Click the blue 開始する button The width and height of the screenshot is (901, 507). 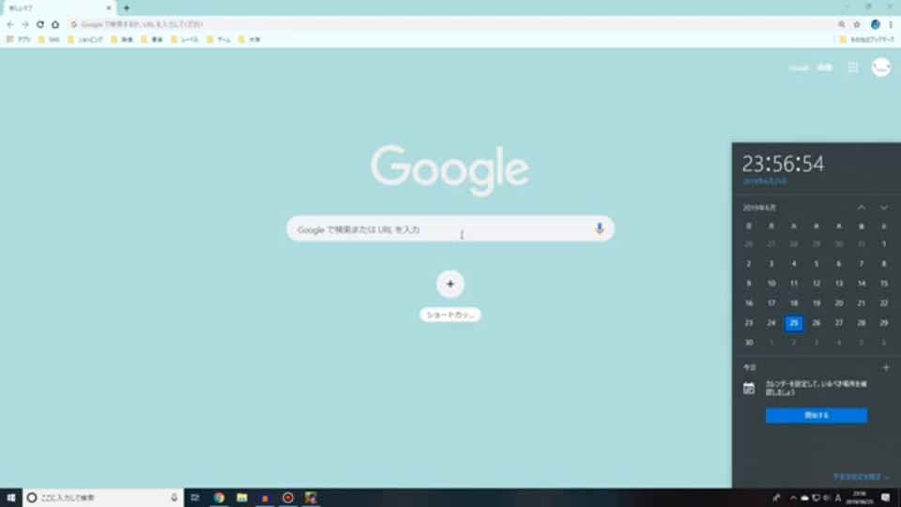[x=816, y=416]
